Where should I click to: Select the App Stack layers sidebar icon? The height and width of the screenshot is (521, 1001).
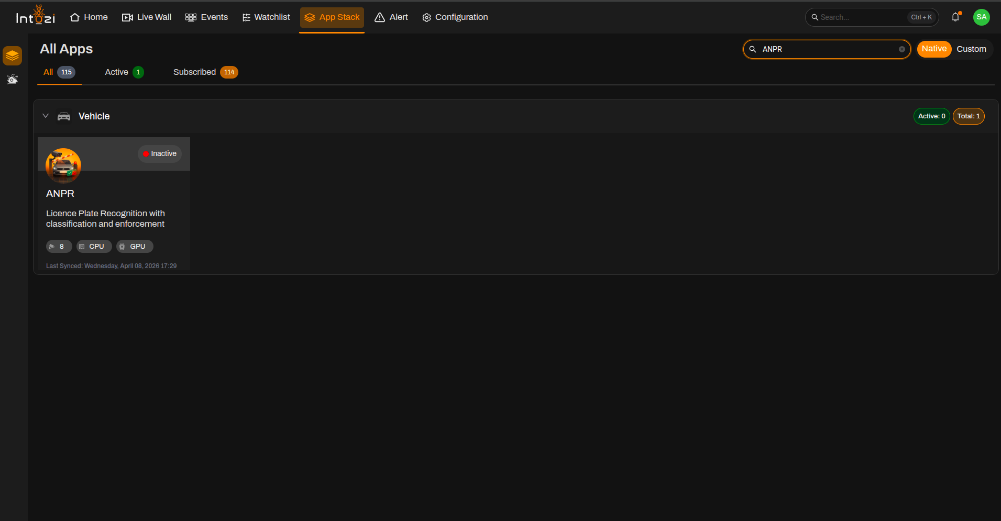pos(12,56)
